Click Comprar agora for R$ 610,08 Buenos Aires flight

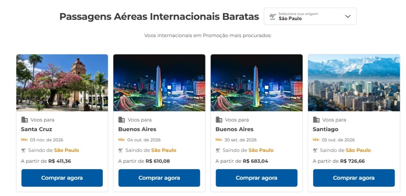[x=159, y=178]
